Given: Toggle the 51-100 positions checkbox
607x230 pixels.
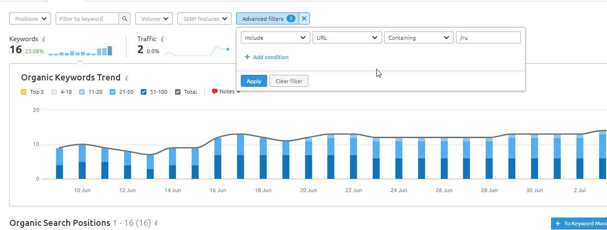Looking at the screenshot, I should 144,92.
